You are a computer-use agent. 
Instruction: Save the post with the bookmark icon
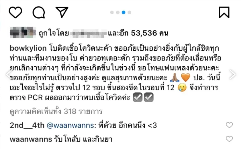tap(224, 12)
